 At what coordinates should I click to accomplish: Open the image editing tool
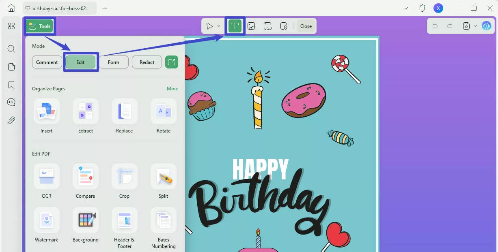pos(251,26)
